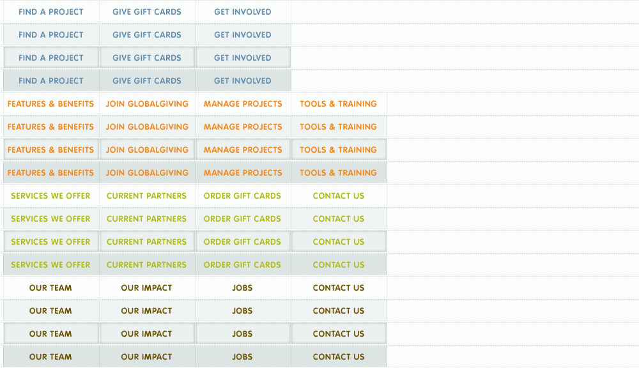The image size is (639, 368).
Task: Open darkest gray green ORDER GIFT CARDS tab
Action: coord(243,264)
